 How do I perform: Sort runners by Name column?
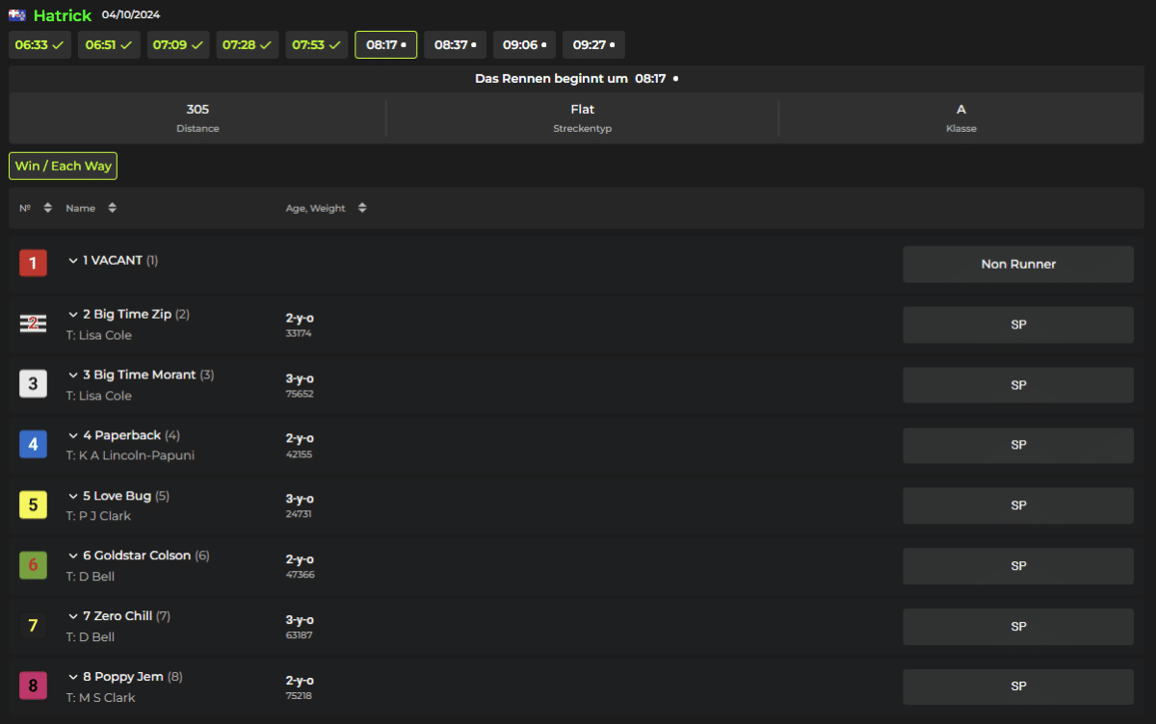pos(91,208)
